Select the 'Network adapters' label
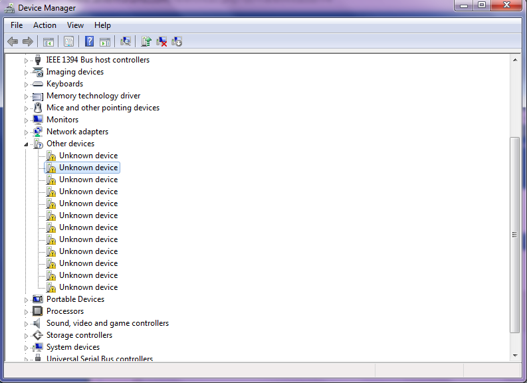 (x=77, y=132)
